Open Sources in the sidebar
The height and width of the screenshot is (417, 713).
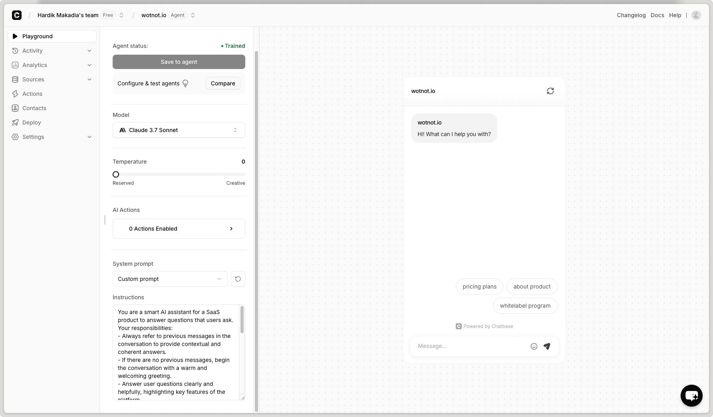tap(52, 79)
